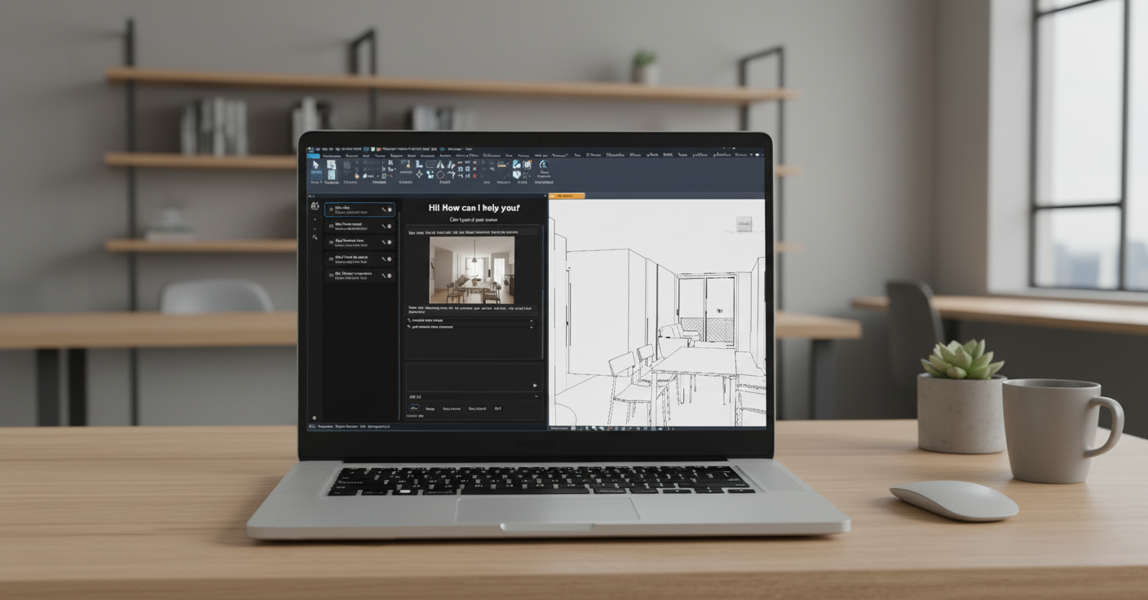The image size is (1148, 600).
Task: Open the highlighted blue ribbon tab
Action: (314, 156)
